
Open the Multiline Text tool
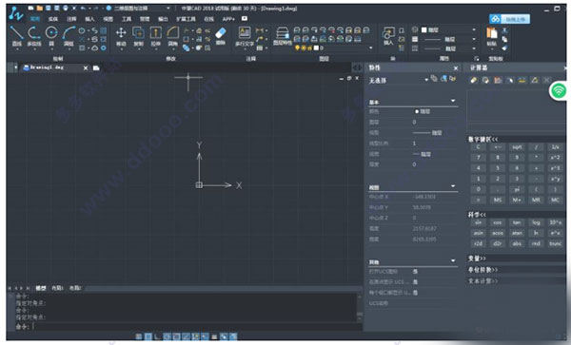coord(245,36)
